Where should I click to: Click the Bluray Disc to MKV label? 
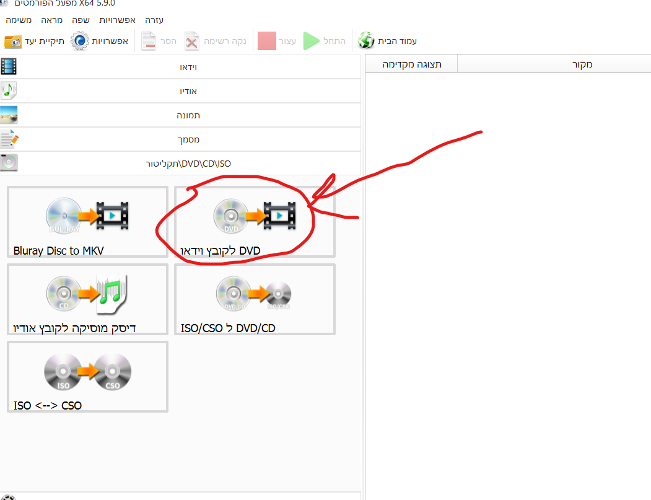[59, 250]
